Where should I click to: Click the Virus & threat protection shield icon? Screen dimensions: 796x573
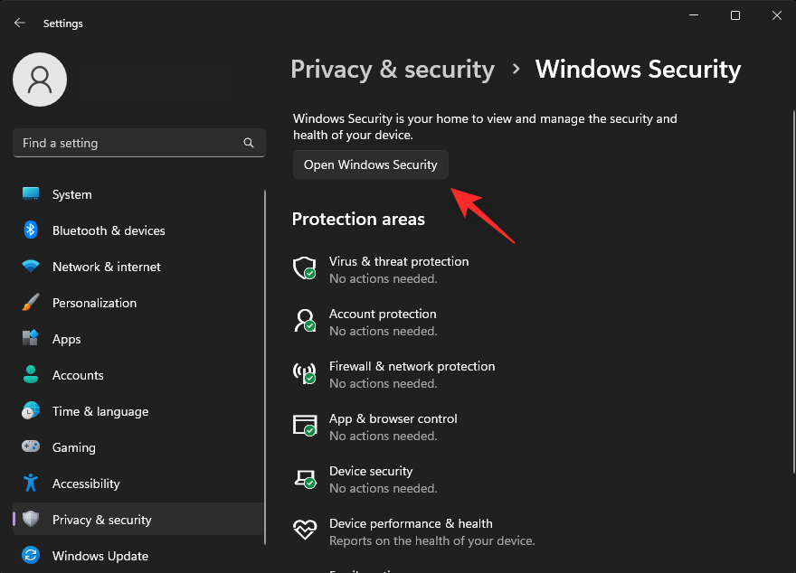pos(304,268)
